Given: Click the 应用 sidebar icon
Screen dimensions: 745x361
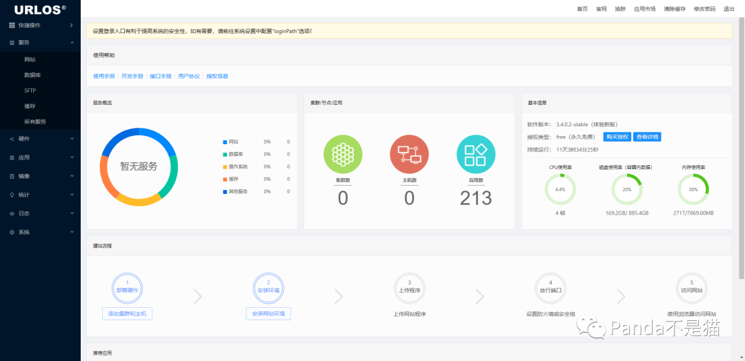Looking at the screenshot, I should point(12,157).
